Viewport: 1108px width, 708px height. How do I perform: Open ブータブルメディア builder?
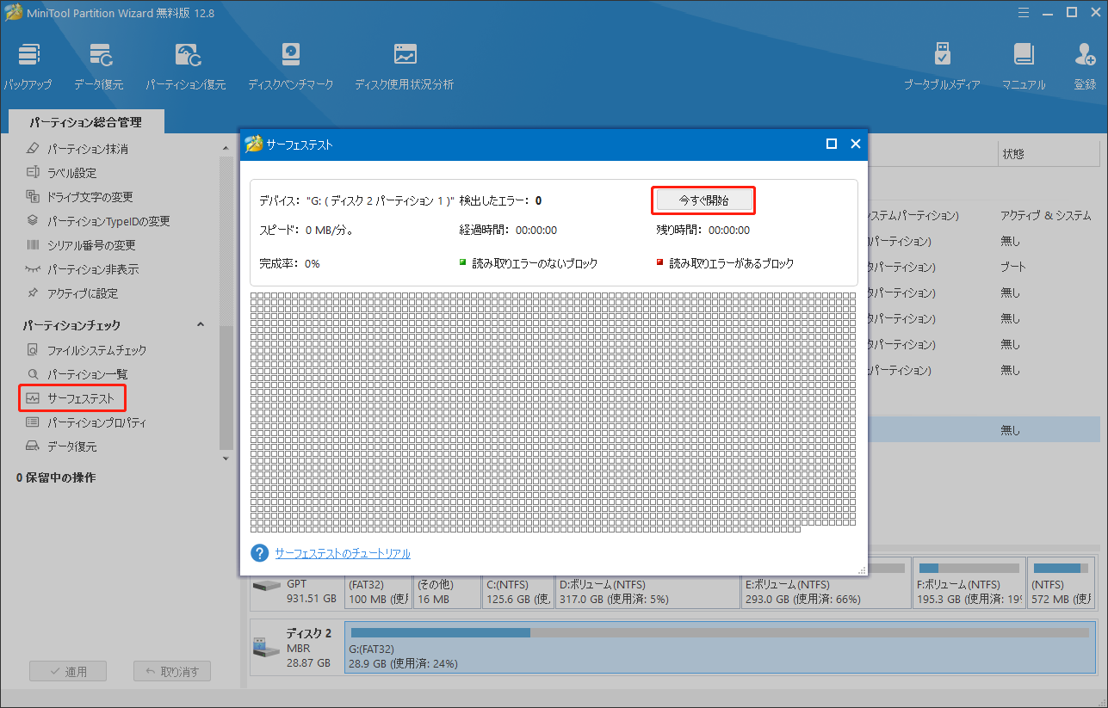[942, 66]
